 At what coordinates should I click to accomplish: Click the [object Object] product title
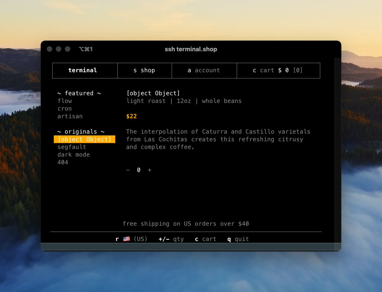click(x=153, y=93)
